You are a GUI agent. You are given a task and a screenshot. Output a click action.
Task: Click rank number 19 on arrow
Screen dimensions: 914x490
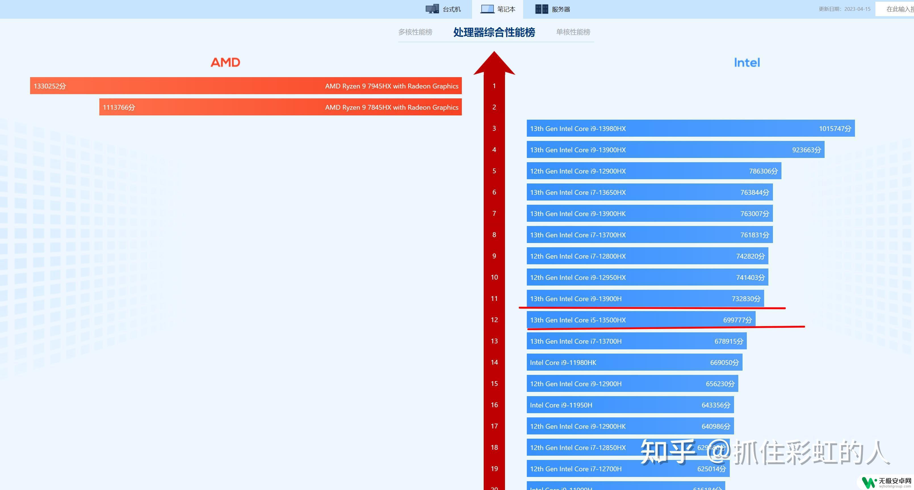[x=494, y=469]
